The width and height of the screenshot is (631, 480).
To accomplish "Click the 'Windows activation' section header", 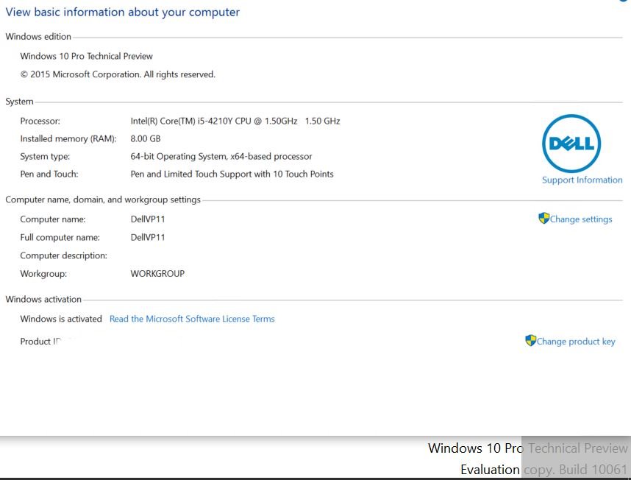I will 43,300.
